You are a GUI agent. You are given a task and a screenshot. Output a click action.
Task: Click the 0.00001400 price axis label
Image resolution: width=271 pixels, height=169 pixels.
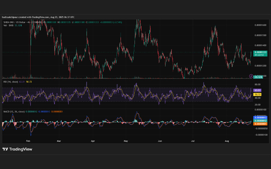pyautogui.click(x=260, y=45)
